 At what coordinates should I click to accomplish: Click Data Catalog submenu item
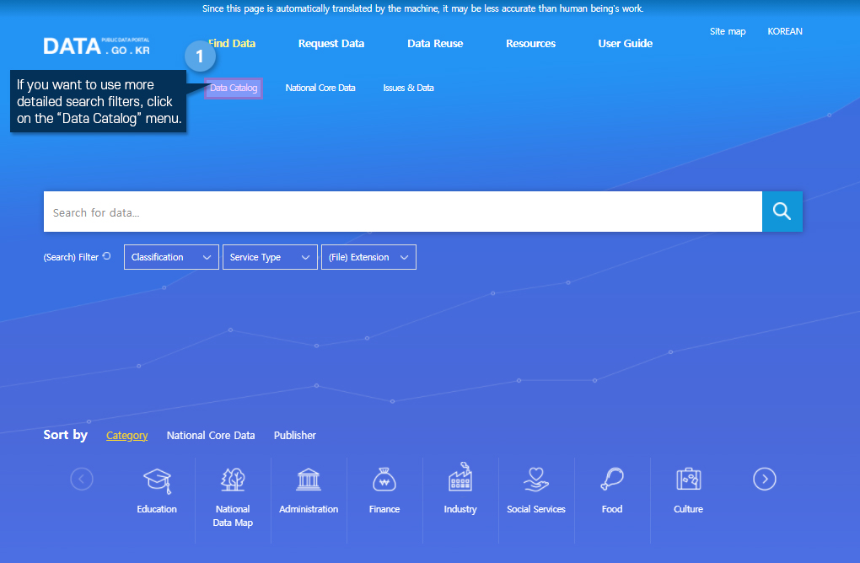click(234, 88)
